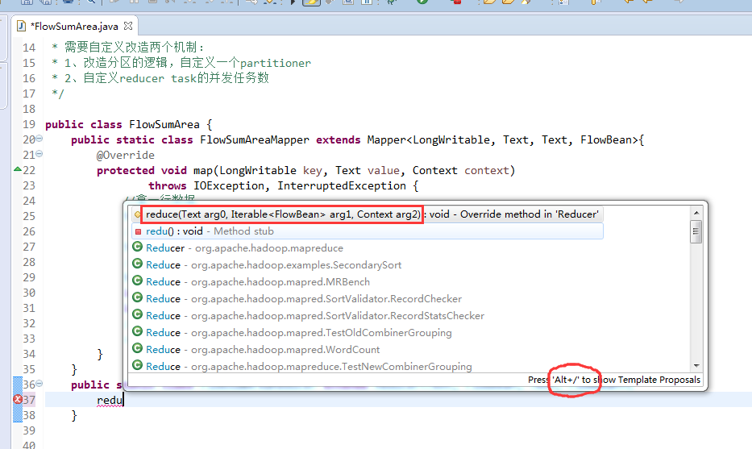Collapse the FlowSumAreaMapper class at line 20
Image resolution: width=752 pixels, height=449 pixels.
[39, 138]
